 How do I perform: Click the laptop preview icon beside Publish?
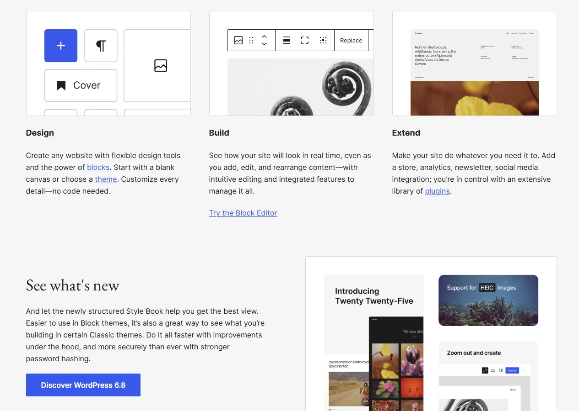pos(493,370)
